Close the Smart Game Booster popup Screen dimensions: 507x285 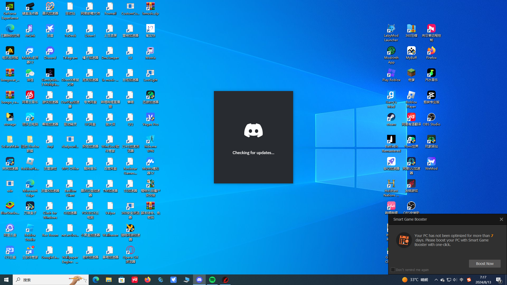click(501, 219)
